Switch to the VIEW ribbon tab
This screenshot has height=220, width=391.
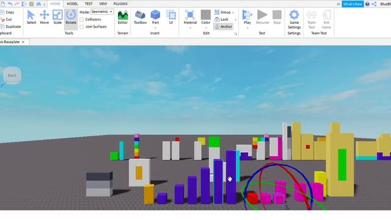[103, 4]
